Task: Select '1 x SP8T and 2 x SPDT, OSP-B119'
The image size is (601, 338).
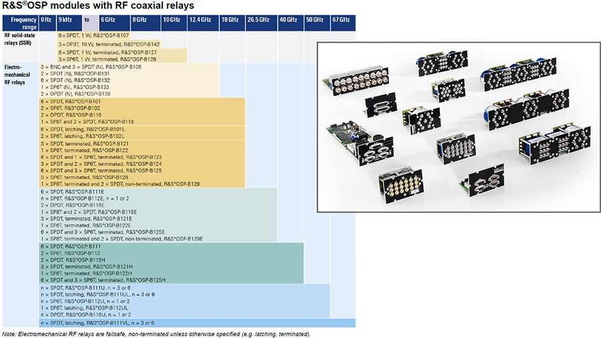Action: pos(88,122)
